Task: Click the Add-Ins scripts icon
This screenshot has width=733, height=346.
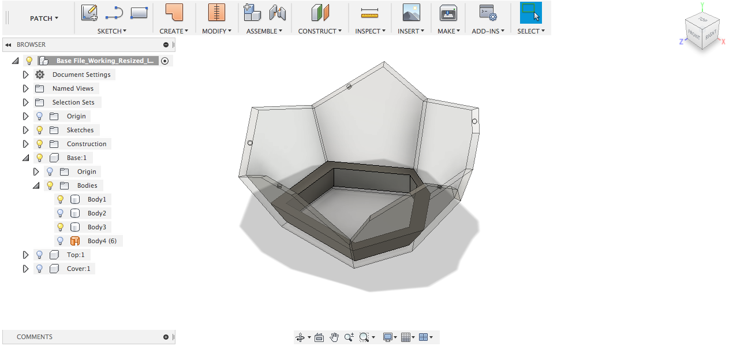Action: [x=488, y=13]
